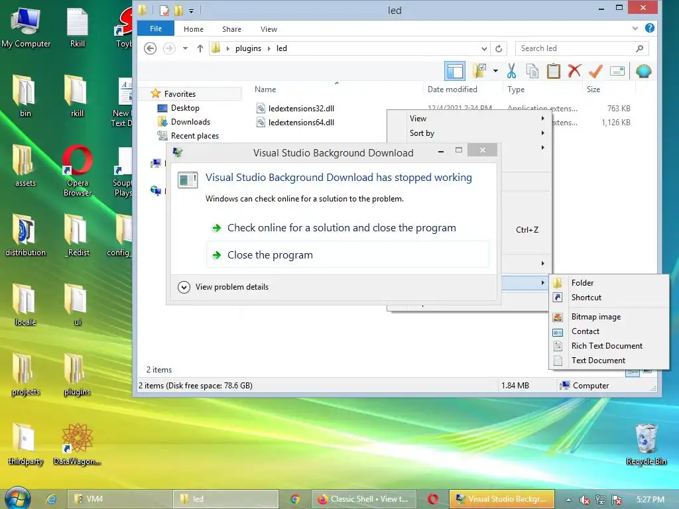Sort by the Name column header

[265, 89]
